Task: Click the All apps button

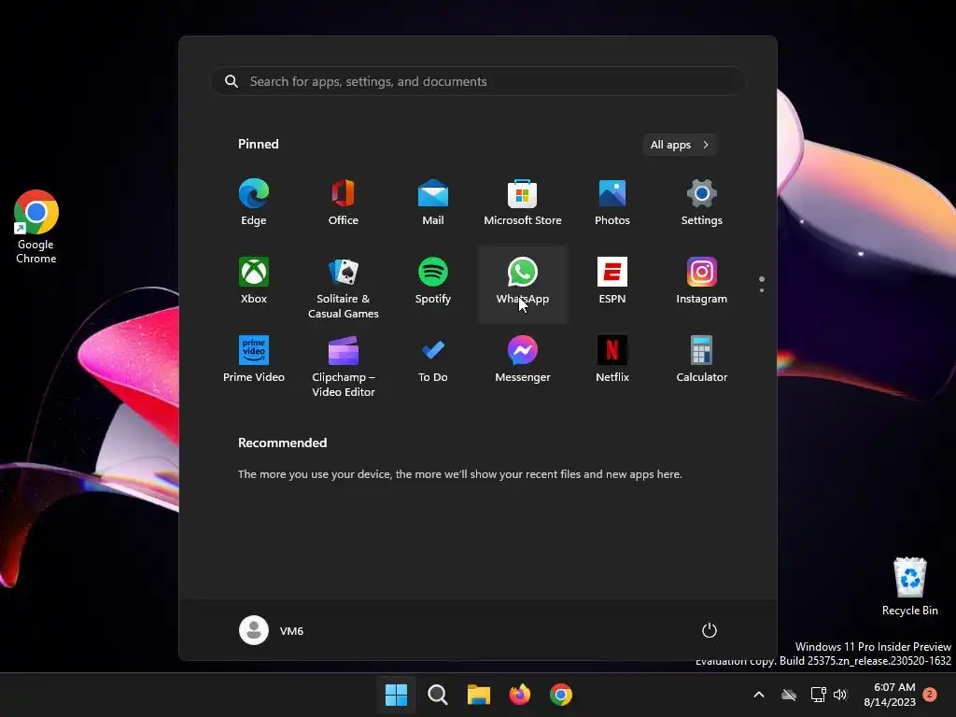Action: 680,145
